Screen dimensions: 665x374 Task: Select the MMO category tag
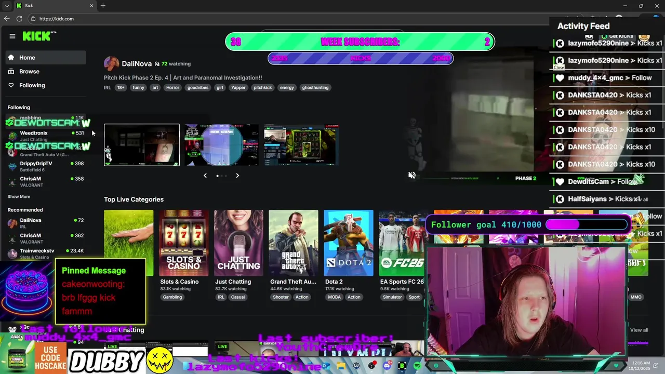pyautogui.click(x=636, y=297)
